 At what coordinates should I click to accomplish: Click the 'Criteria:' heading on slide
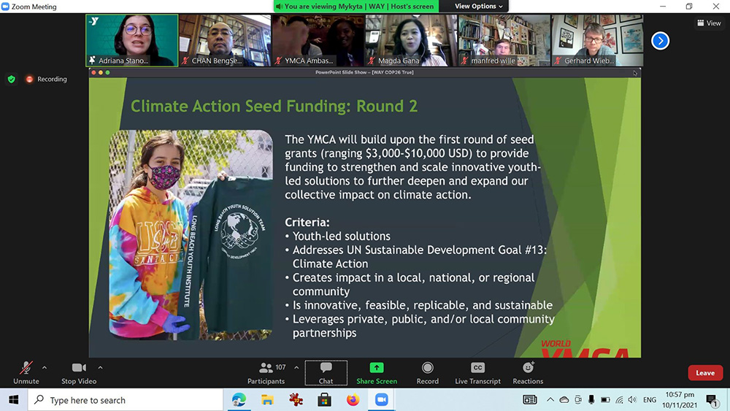[x=307, y=222]
